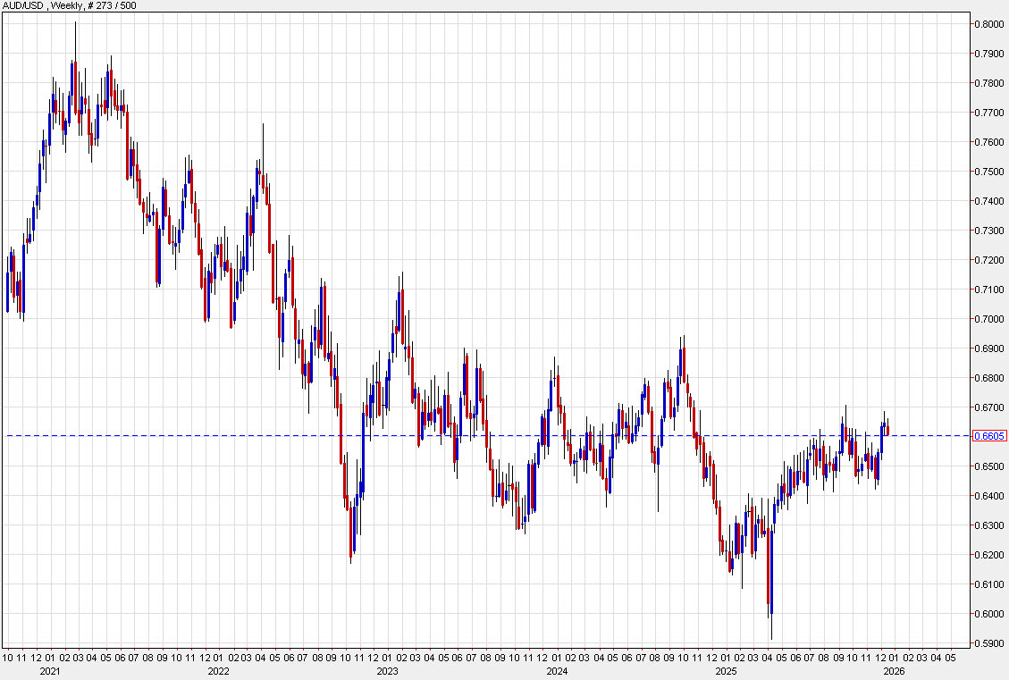Screen dimensions: 1009x680
Task: Click the 0.5900 price axis label
Action: (988, 642)
